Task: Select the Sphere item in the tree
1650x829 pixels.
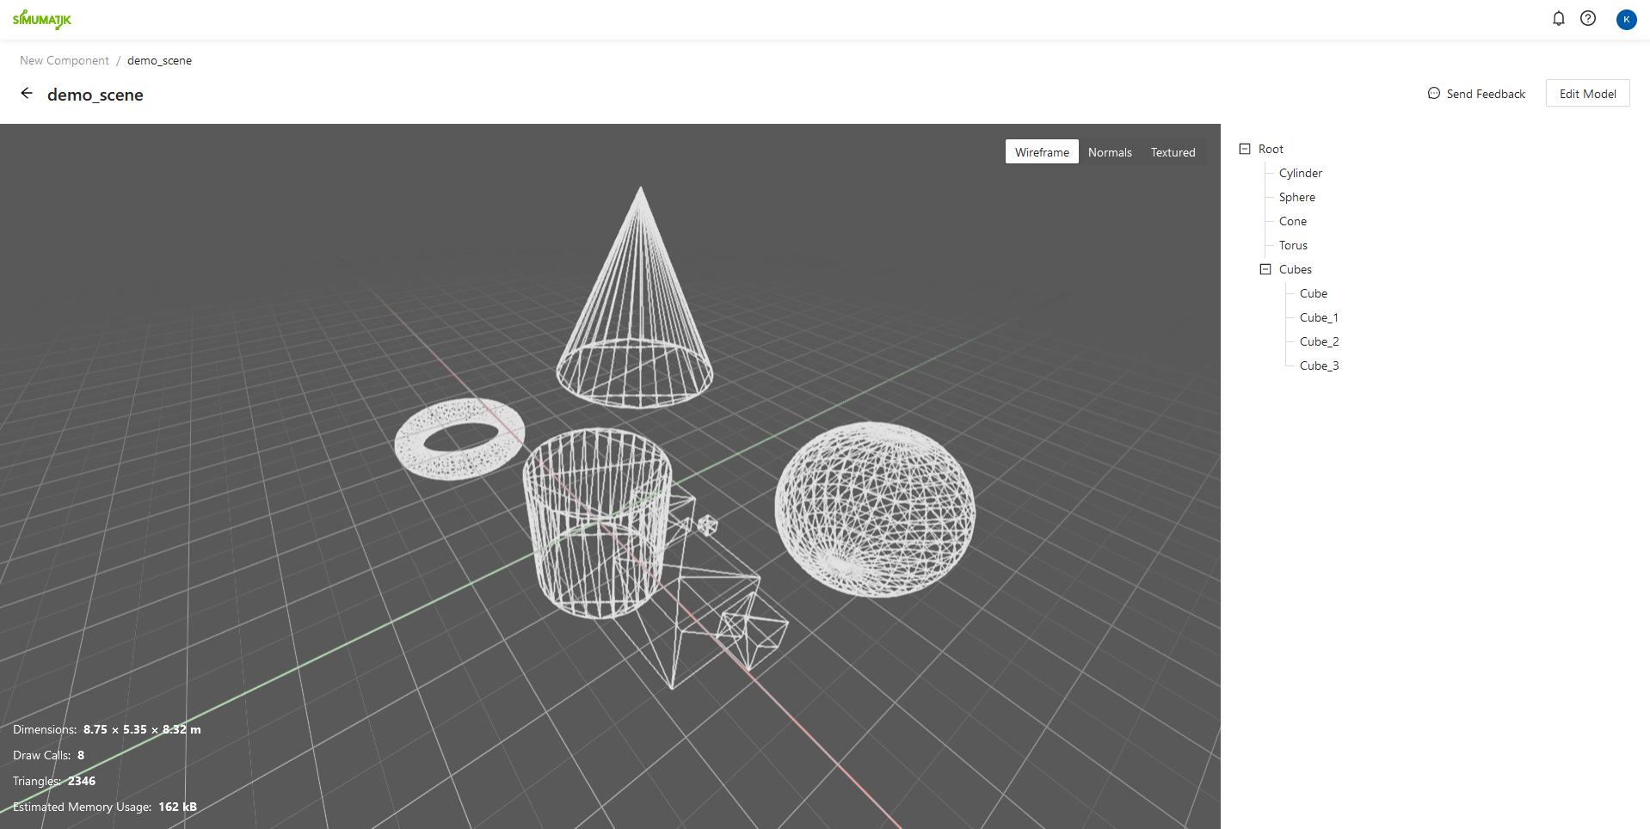Action: pos(1296,197)
